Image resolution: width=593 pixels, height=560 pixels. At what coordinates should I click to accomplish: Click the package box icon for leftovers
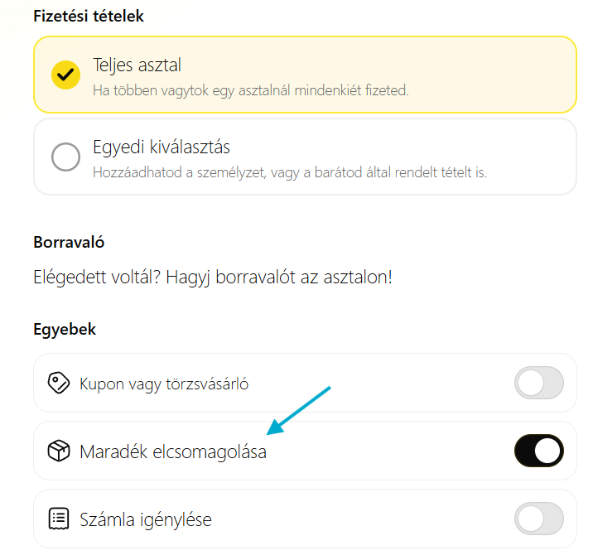pyautogui.click(x=59, y=451)
